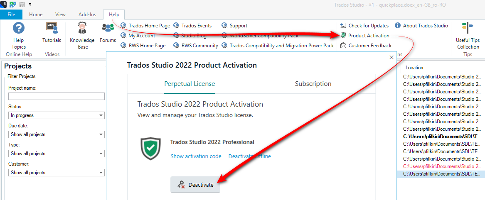The width and height of the screenshot is (485, 200).
Task: Open the Tutorials videos
Action: (x=52, y=32)
